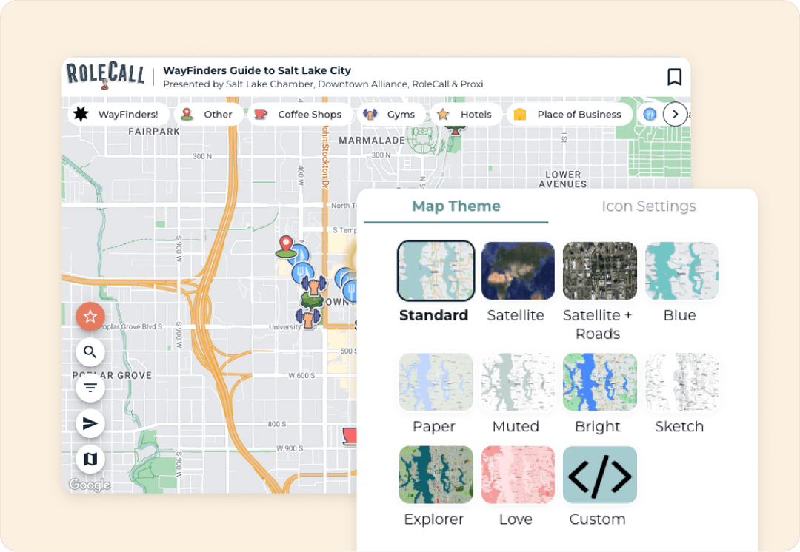Open the map search tool
800x552 pixels.
coord(90,352)
